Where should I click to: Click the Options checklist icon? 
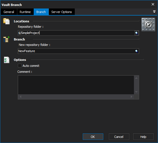coord(7,60)
